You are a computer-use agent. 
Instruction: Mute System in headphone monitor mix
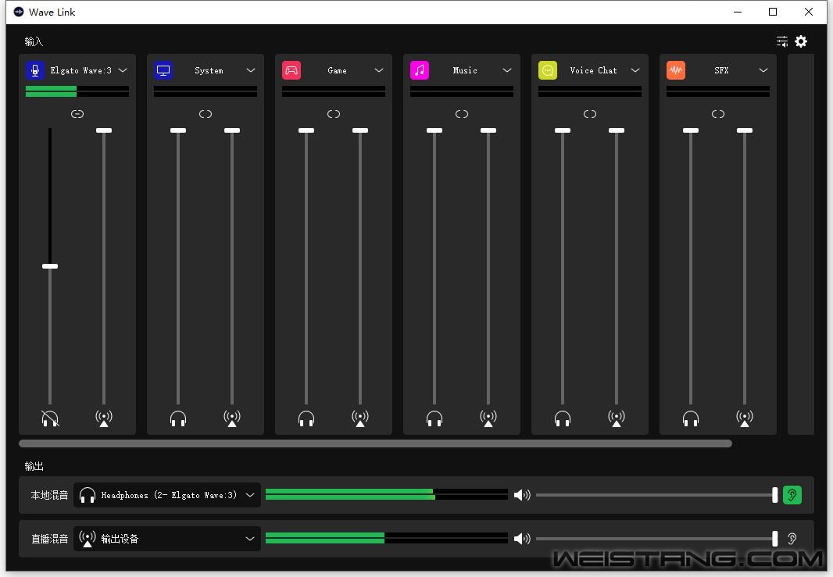[178, 419]
